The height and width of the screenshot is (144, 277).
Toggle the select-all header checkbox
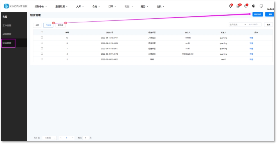(42, 32)
